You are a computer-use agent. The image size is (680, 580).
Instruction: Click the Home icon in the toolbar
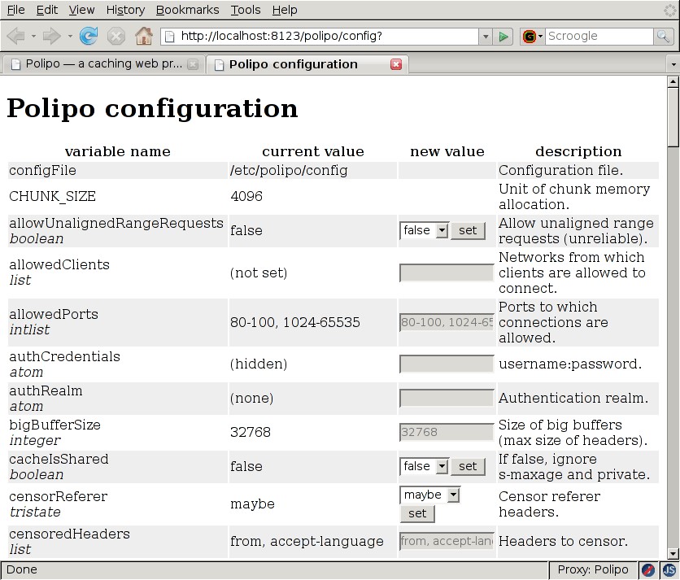click(143, 36)
